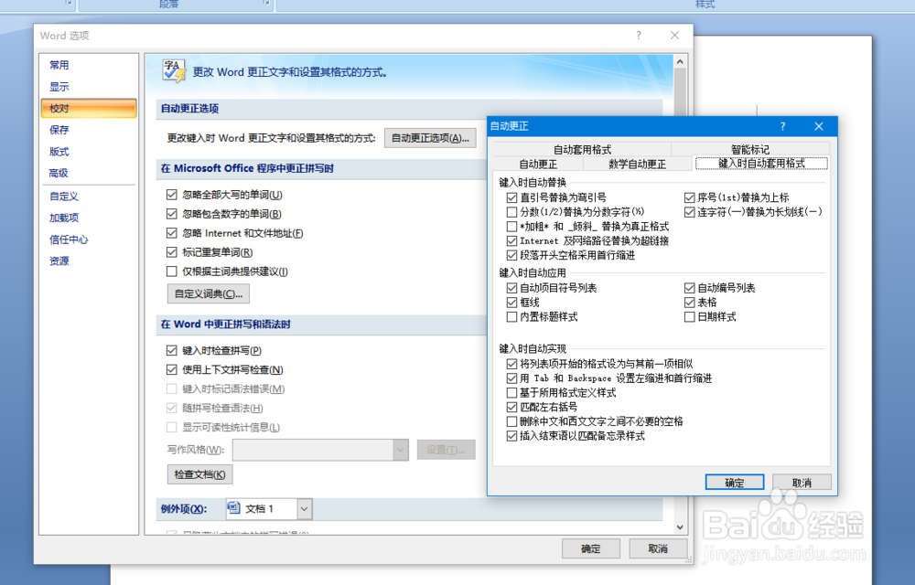This screenshot has width=915, height=585.
Task: Toggle 忽略 Internet 和文件地址(F) checkbox
Action: 172,233
